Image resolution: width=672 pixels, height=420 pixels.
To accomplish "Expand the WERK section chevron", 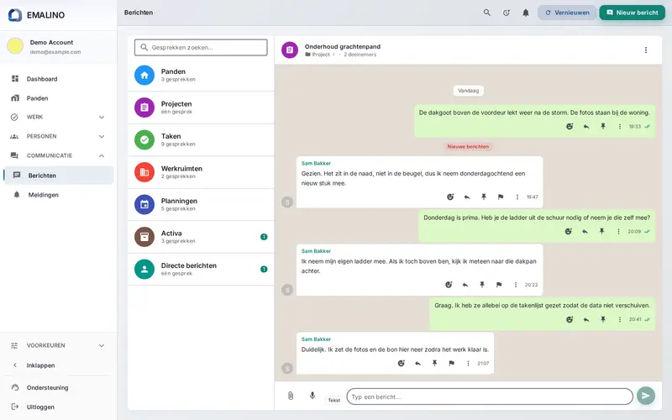I will click(102, 117).
